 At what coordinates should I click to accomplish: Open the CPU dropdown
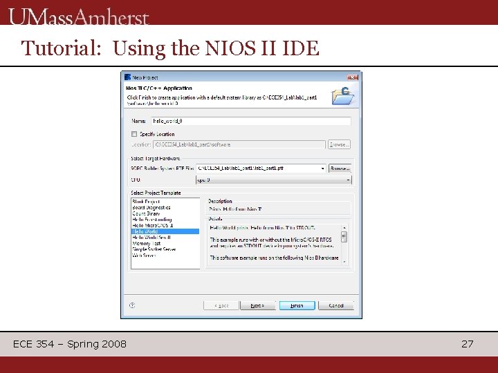pos(348,180)
